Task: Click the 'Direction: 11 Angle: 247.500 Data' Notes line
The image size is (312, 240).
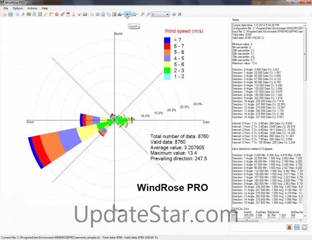Action: (258, 104)
